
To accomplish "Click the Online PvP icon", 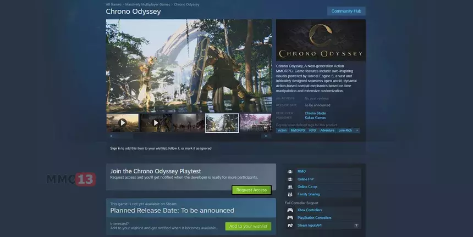I will [x=290, y=179].
